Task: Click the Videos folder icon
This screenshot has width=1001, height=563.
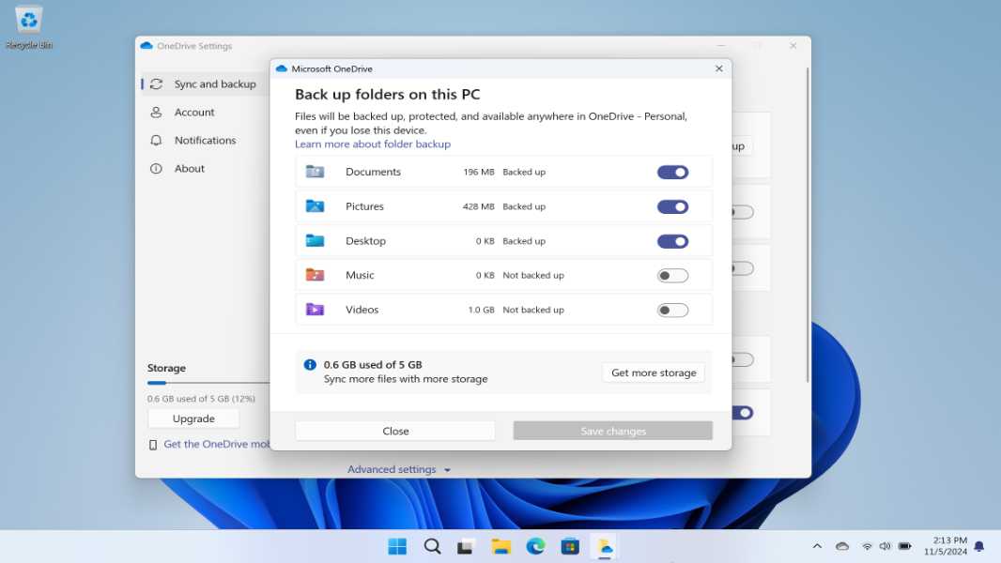Action: pyautogui.click(x=315, y=310)
